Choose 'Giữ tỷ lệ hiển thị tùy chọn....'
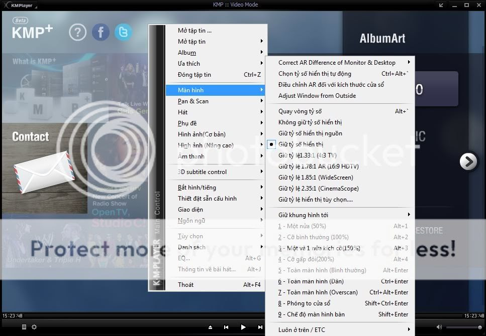The height and width of the screenshot is (336, 486). 341,200
